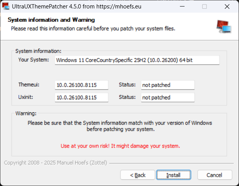
Task: Click the red 'Use at your own risk' warning
Action: point(120,146)
